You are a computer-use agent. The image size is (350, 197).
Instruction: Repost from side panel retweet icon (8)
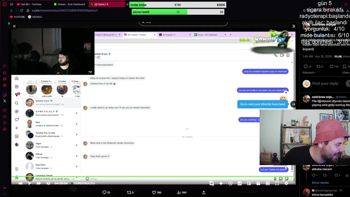coord(318,66)
